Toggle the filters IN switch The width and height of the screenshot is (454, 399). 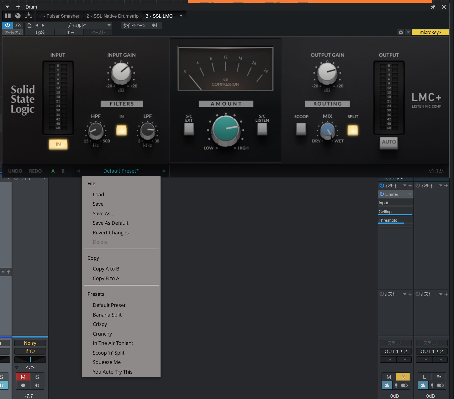pyautogui.click(x=121, y=130)
